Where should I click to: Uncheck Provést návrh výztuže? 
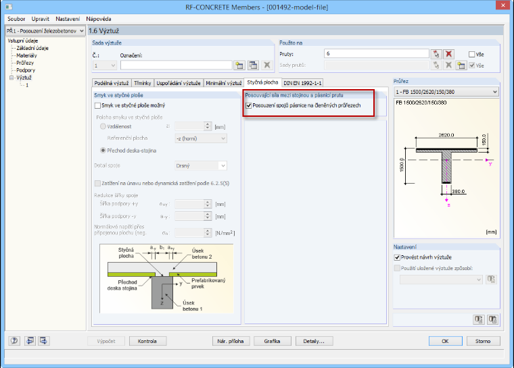click(x=397, y=257)
